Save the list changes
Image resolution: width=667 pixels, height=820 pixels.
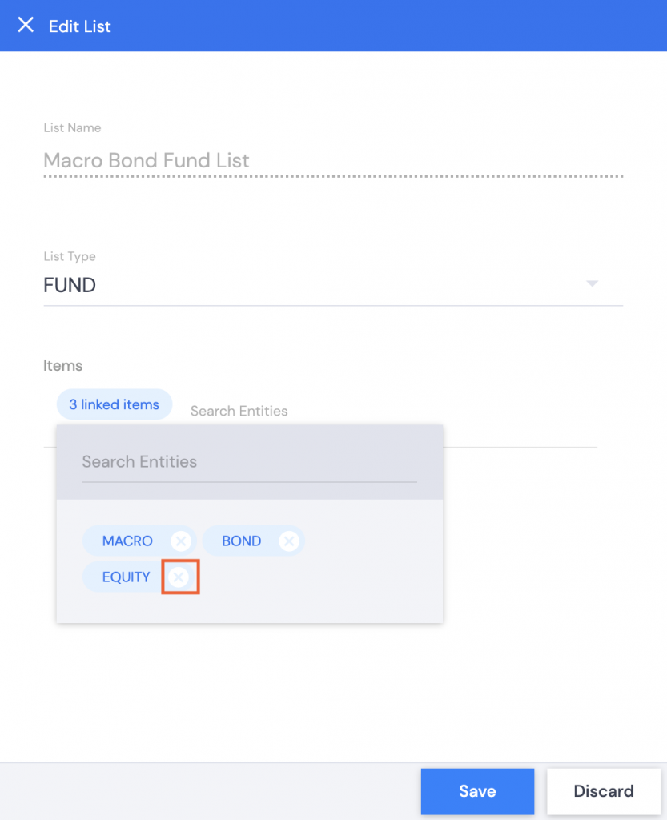477,791
